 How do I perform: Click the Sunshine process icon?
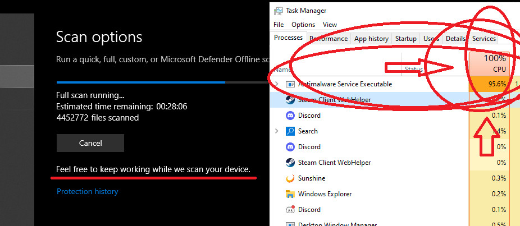tap(290, 178)
